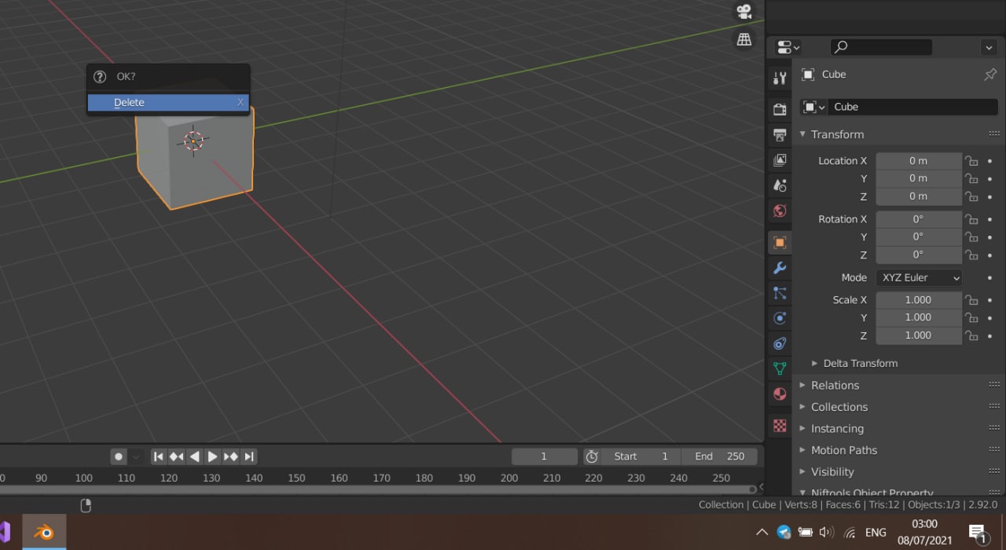Click the Rotation Y value field
The image size is (1006, 550).
pyautogui.click(x=919, y=236)
